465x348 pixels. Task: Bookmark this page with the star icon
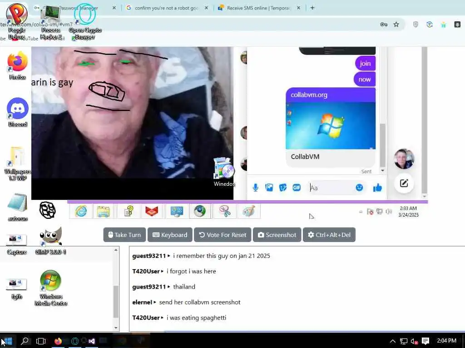(396, 24)
